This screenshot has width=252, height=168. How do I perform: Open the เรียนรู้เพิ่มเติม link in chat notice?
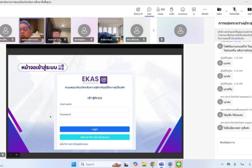tap(238, 38)
